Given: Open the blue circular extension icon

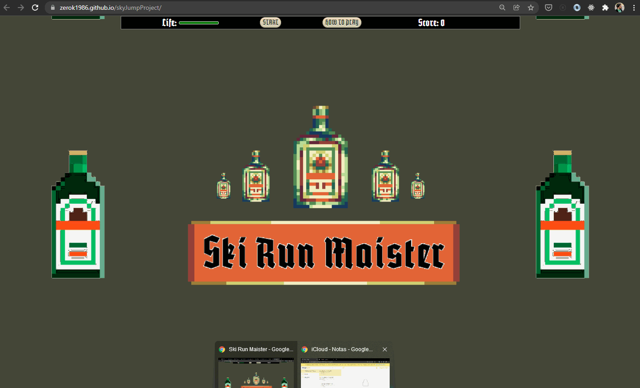Looking at the screenshot, I should (577, 8).
